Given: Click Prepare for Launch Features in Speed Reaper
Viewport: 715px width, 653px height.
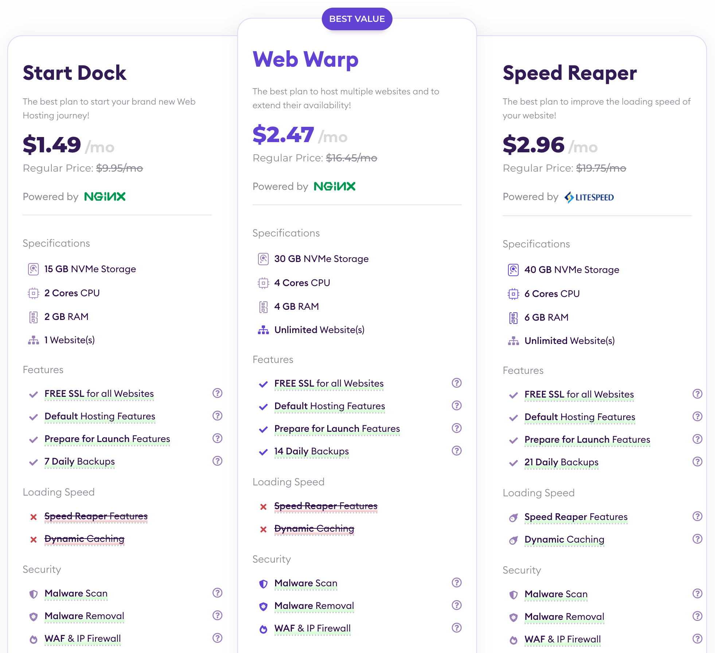Looking at the screenshot, I should 587,439.
